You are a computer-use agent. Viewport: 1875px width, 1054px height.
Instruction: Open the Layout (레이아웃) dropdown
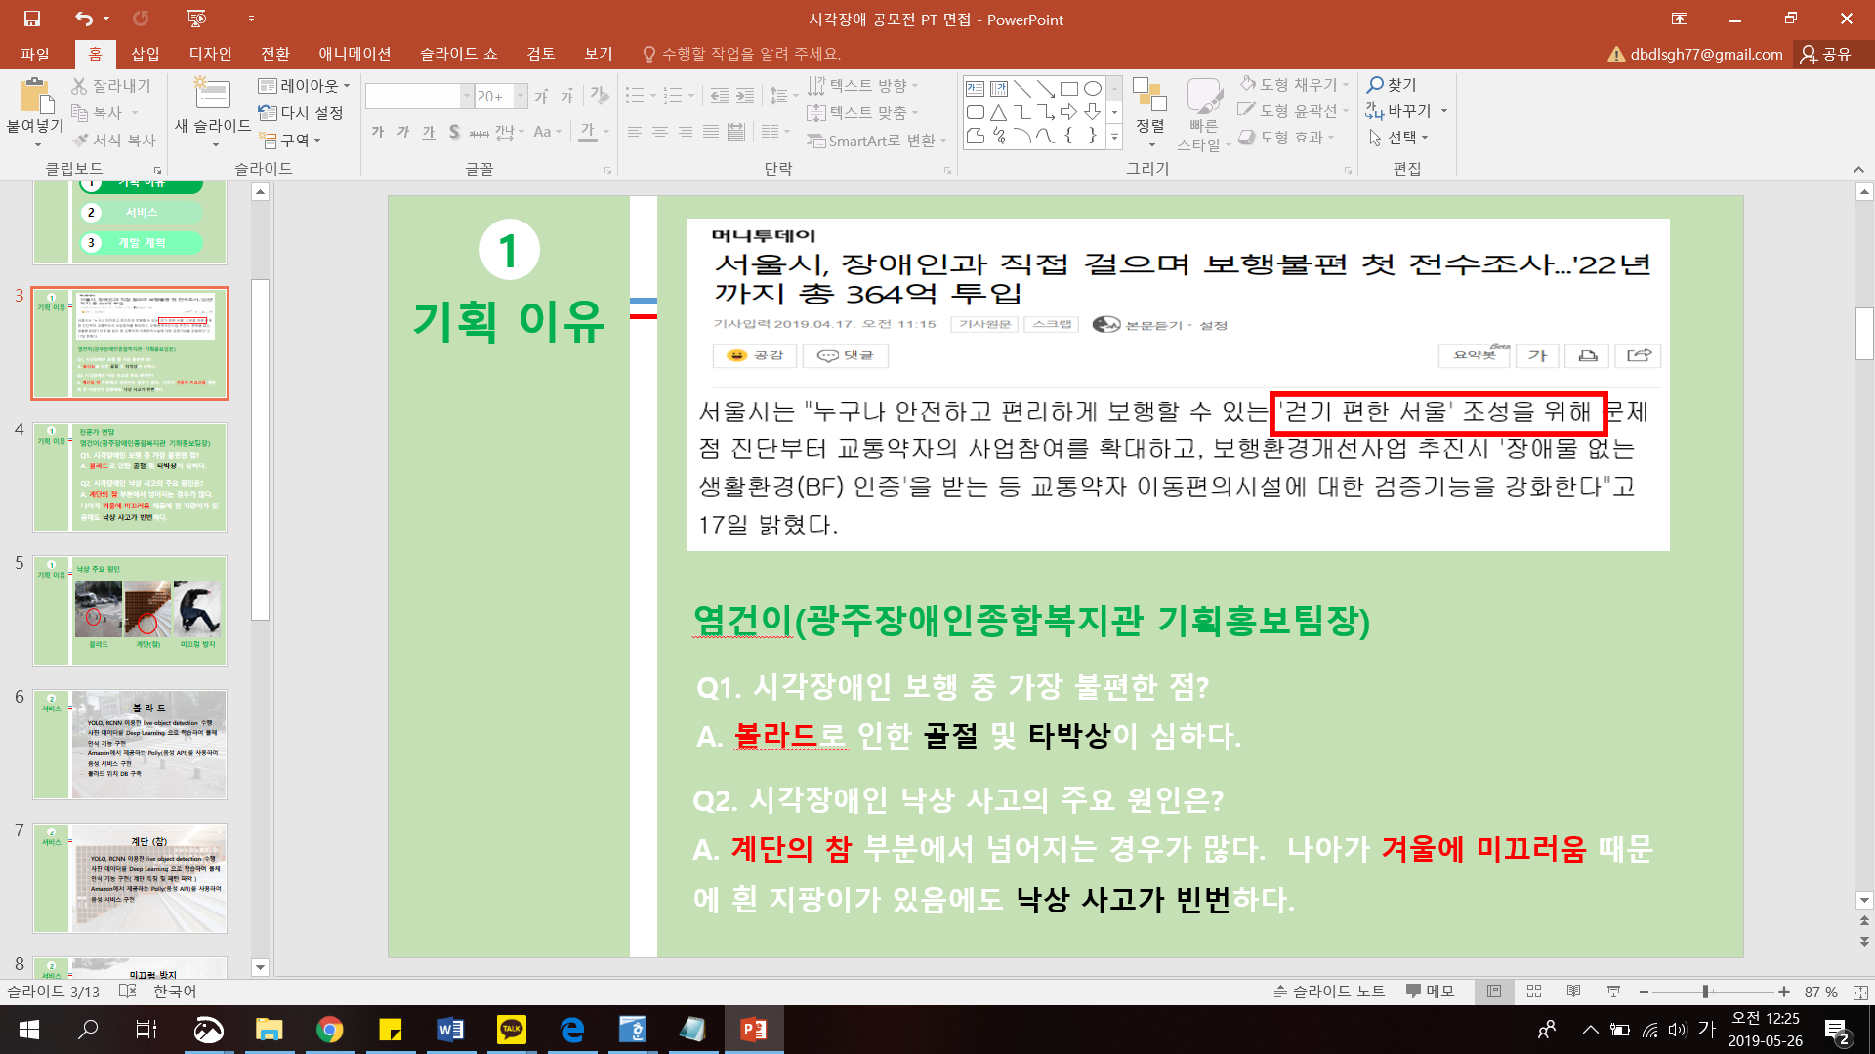(x=305, y=86)
